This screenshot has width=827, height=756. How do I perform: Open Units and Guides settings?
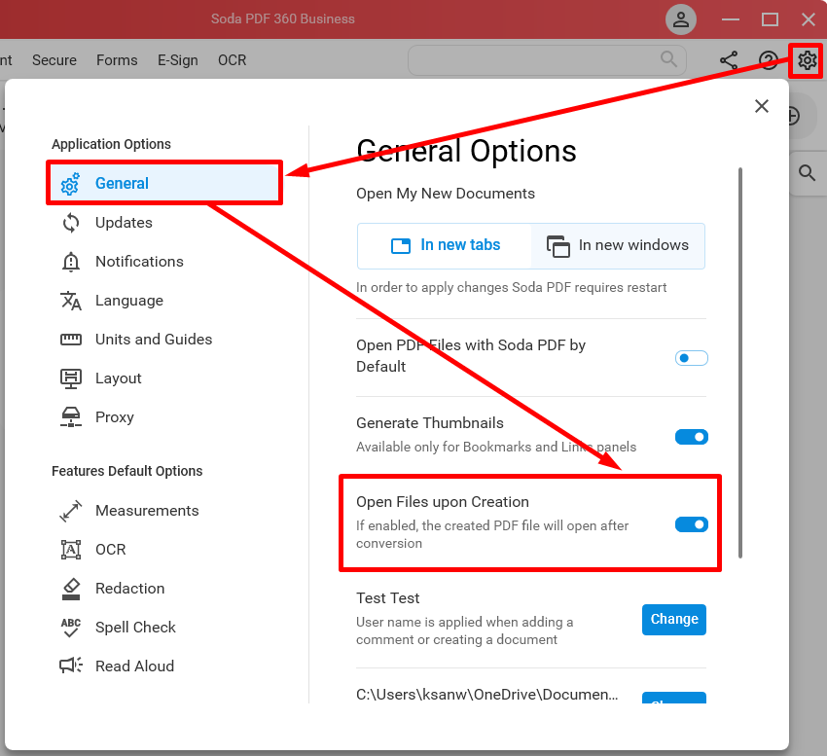154,340
